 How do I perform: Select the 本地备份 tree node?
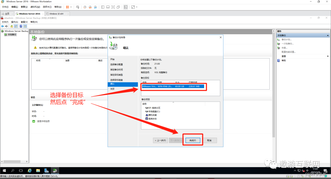(10, 35)
